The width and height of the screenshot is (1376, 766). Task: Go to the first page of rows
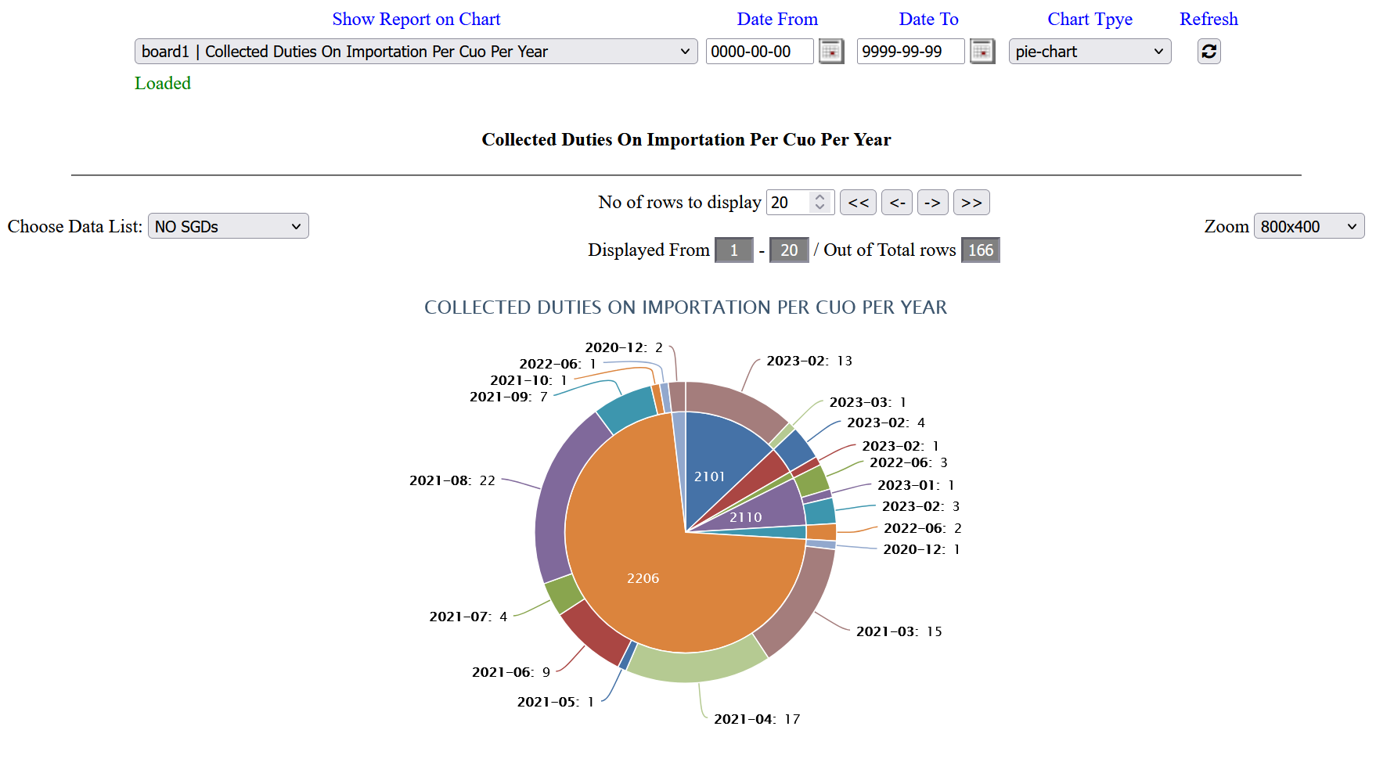coord(858,203)
